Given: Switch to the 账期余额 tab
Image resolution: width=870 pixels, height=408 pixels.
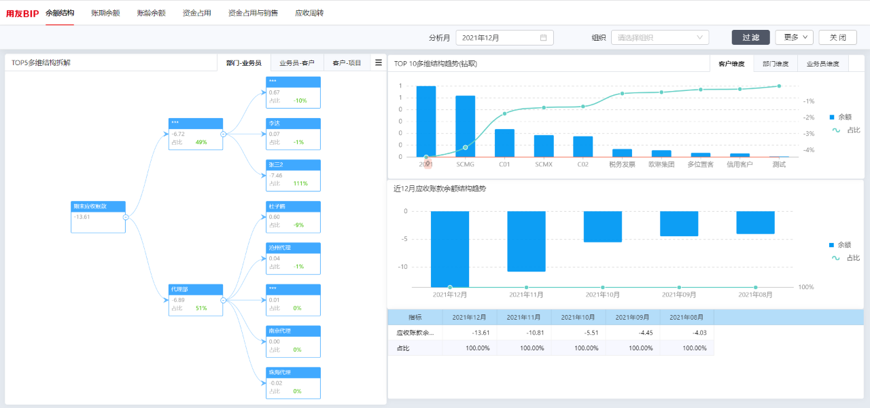Looking at the screenshot, I should coord(105,13).
